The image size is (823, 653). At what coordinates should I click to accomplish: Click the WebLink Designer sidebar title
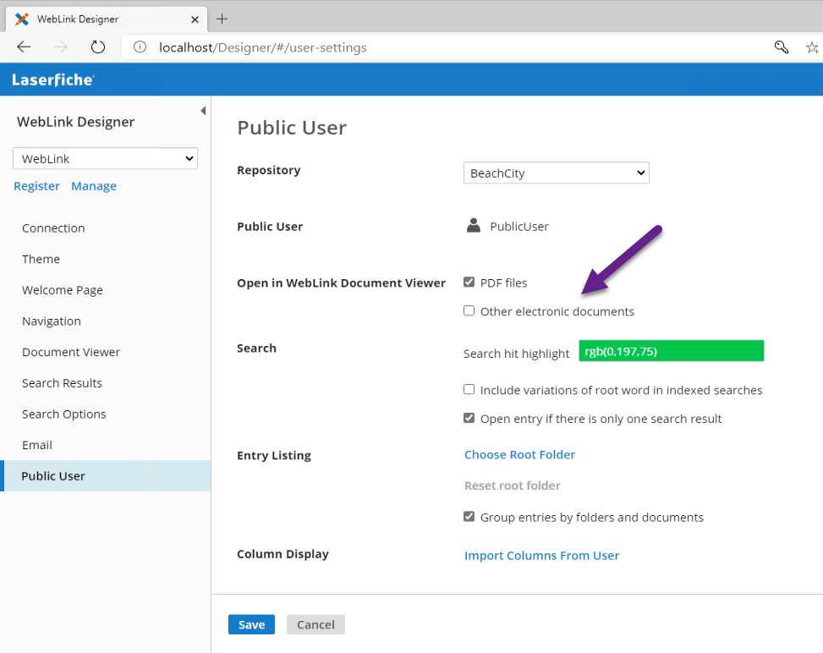pos(75,122)
